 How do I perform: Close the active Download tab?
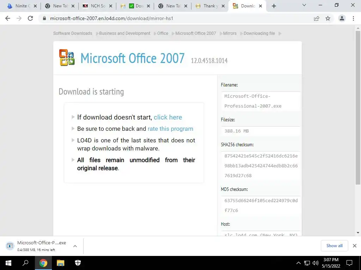261,6
